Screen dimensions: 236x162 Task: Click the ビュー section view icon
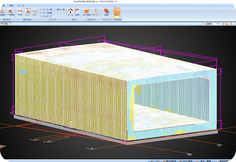click(28, 12)
